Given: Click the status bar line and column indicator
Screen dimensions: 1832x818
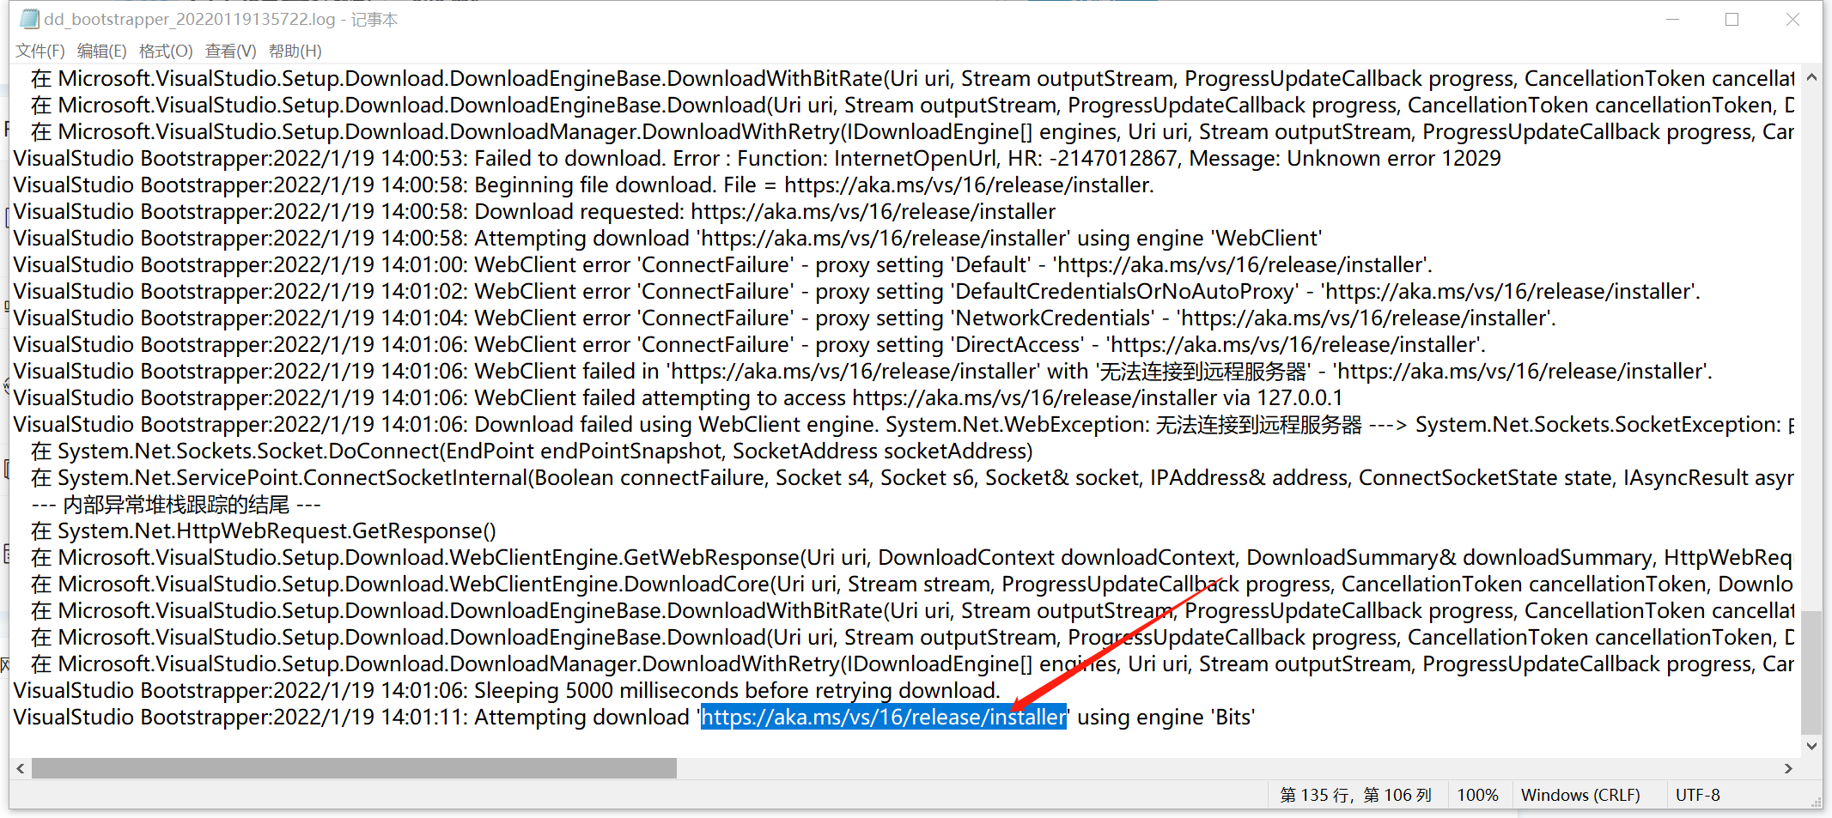Looking at the screenshot, I should tap(1355, 795).
